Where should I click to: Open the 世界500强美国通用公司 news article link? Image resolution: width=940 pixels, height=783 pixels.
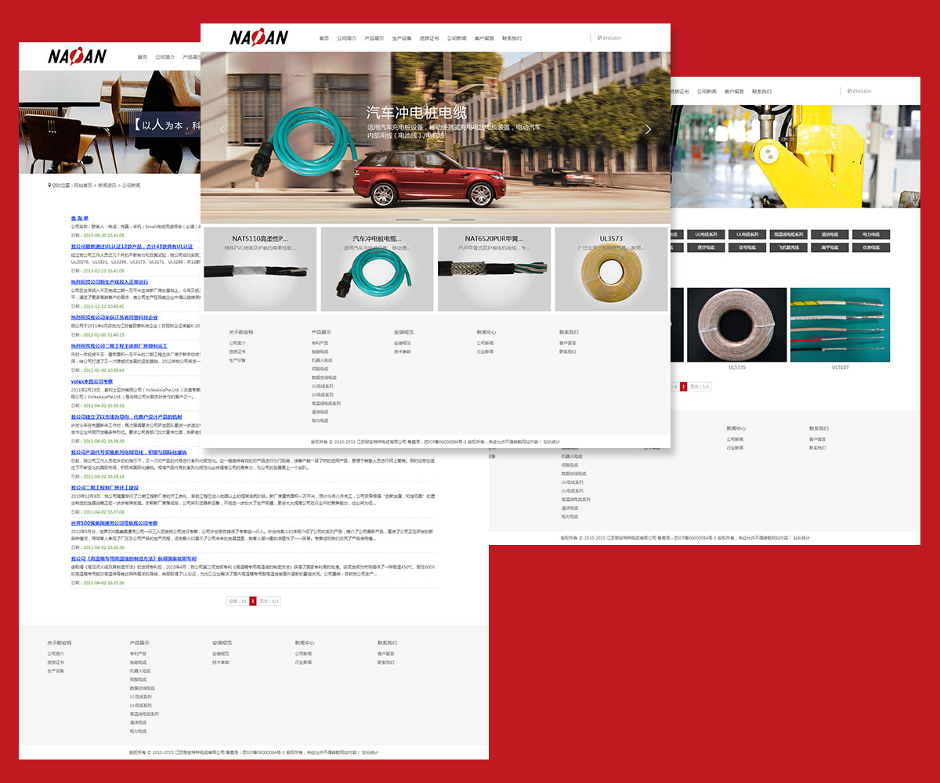(114, 523)
